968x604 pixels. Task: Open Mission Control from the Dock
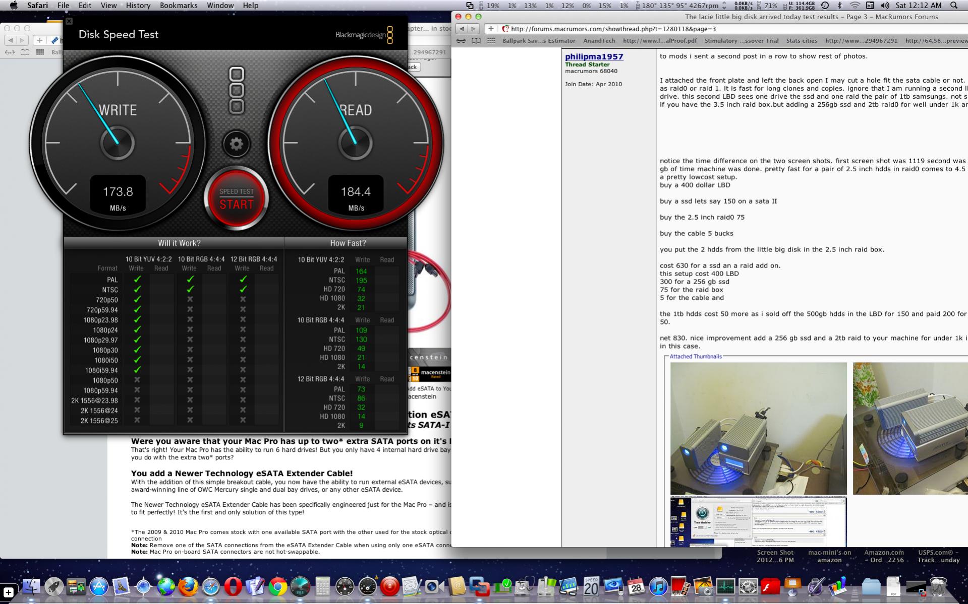[x=76, y=586]
